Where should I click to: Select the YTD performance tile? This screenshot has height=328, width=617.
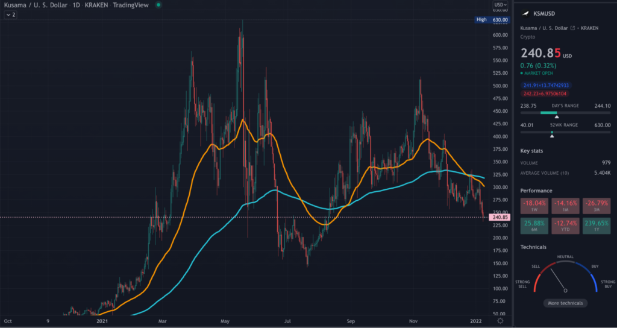coord(565,226)
